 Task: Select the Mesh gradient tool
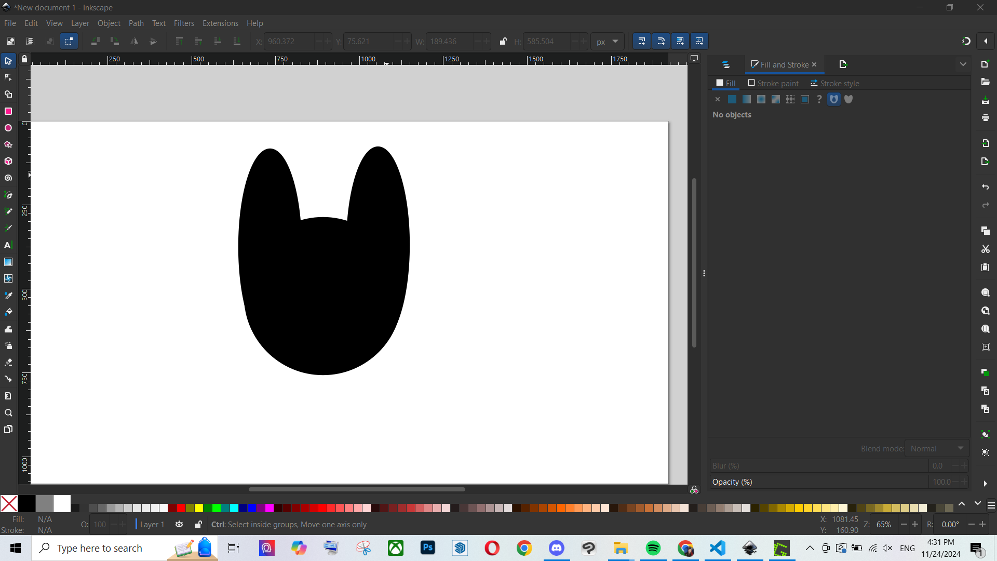8,278
